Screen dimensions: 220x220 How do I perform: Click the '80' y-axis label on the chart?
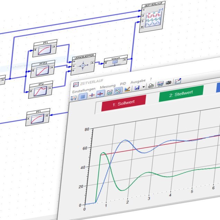87,129
